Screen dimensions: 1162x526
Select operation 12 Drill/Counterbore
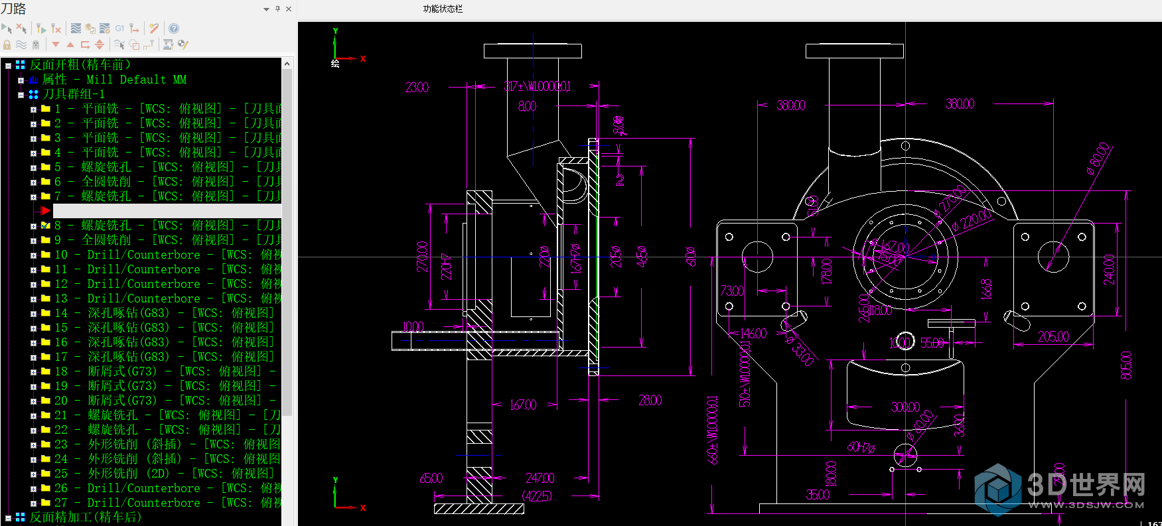168,284
